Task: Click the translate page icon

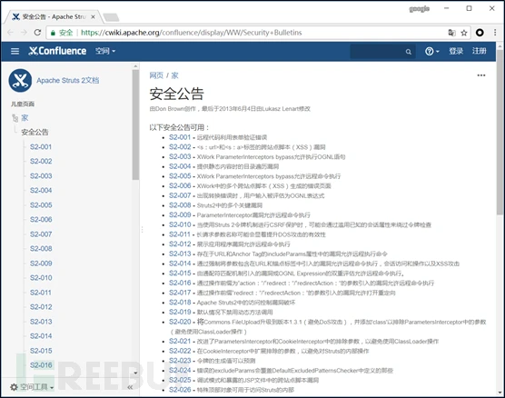Action: [451, 33]
